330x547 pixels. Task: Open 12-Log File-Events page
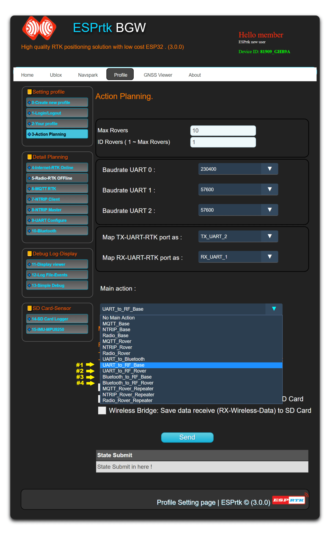(x=57, y=275)
